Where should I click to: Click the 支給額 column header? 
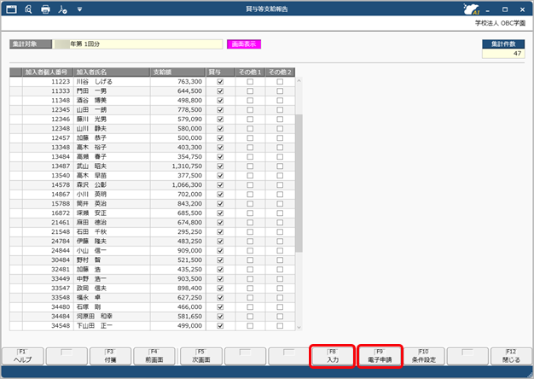(177, 72)
